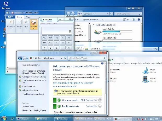Click Allow a program or feature link
The height and width of the screenshot is (121, 162).
(34, 72)
